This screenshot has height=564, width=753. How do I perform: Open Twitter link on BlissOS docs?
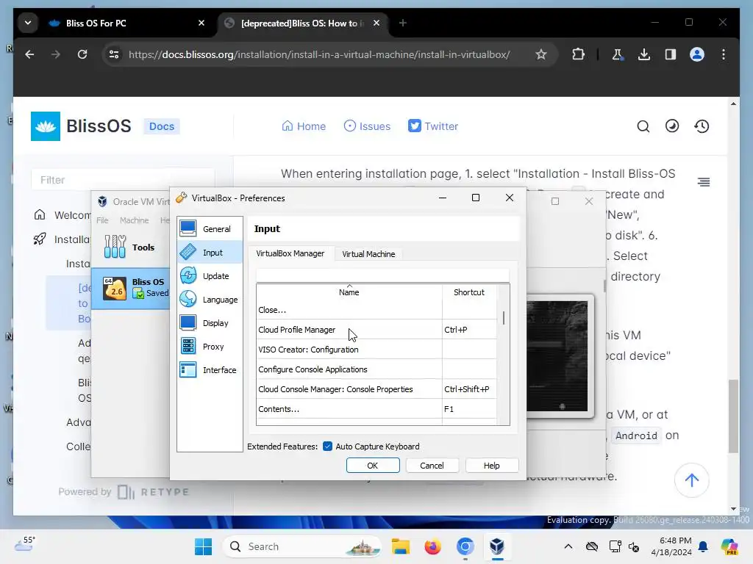pyautogui.click(x=432, y=126)
